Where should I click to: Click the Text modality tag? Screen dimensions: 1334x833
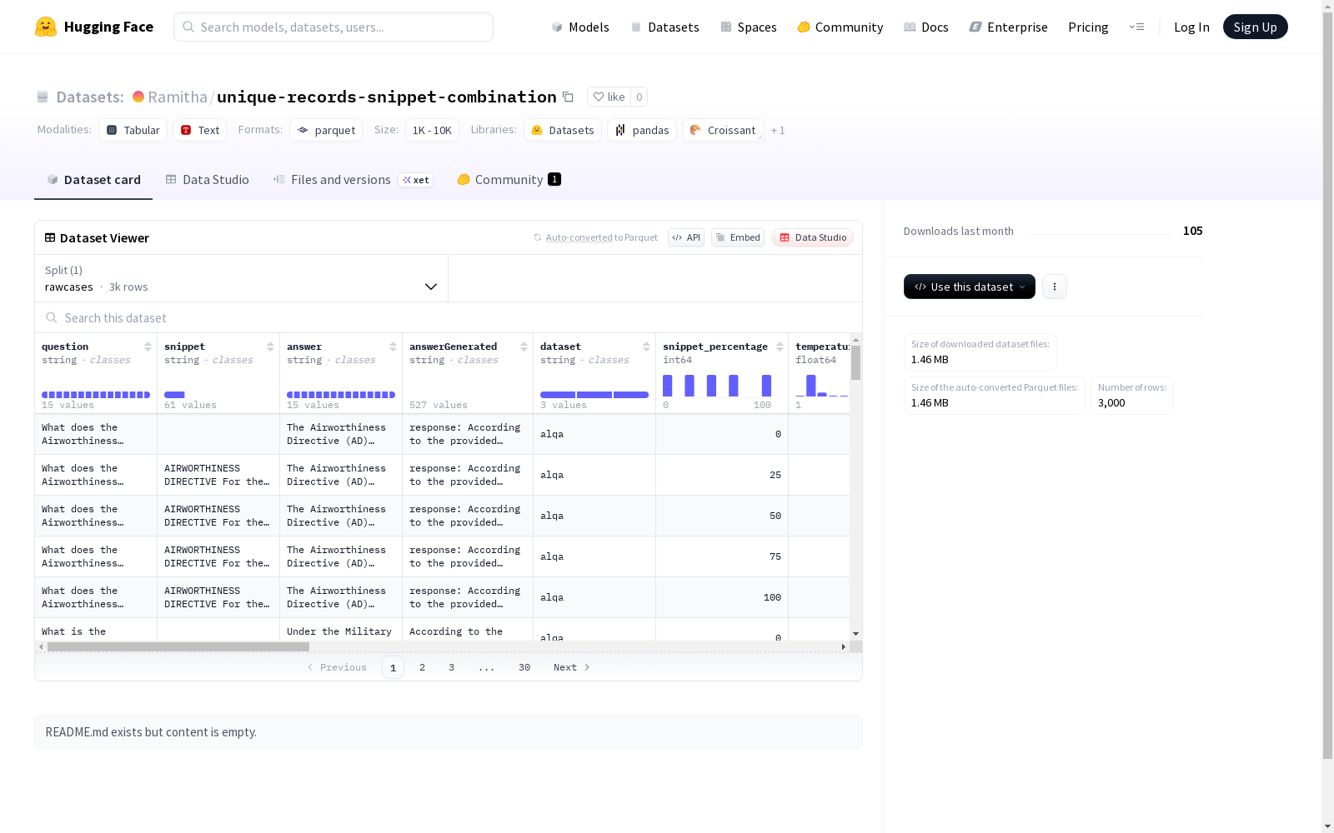200,130
